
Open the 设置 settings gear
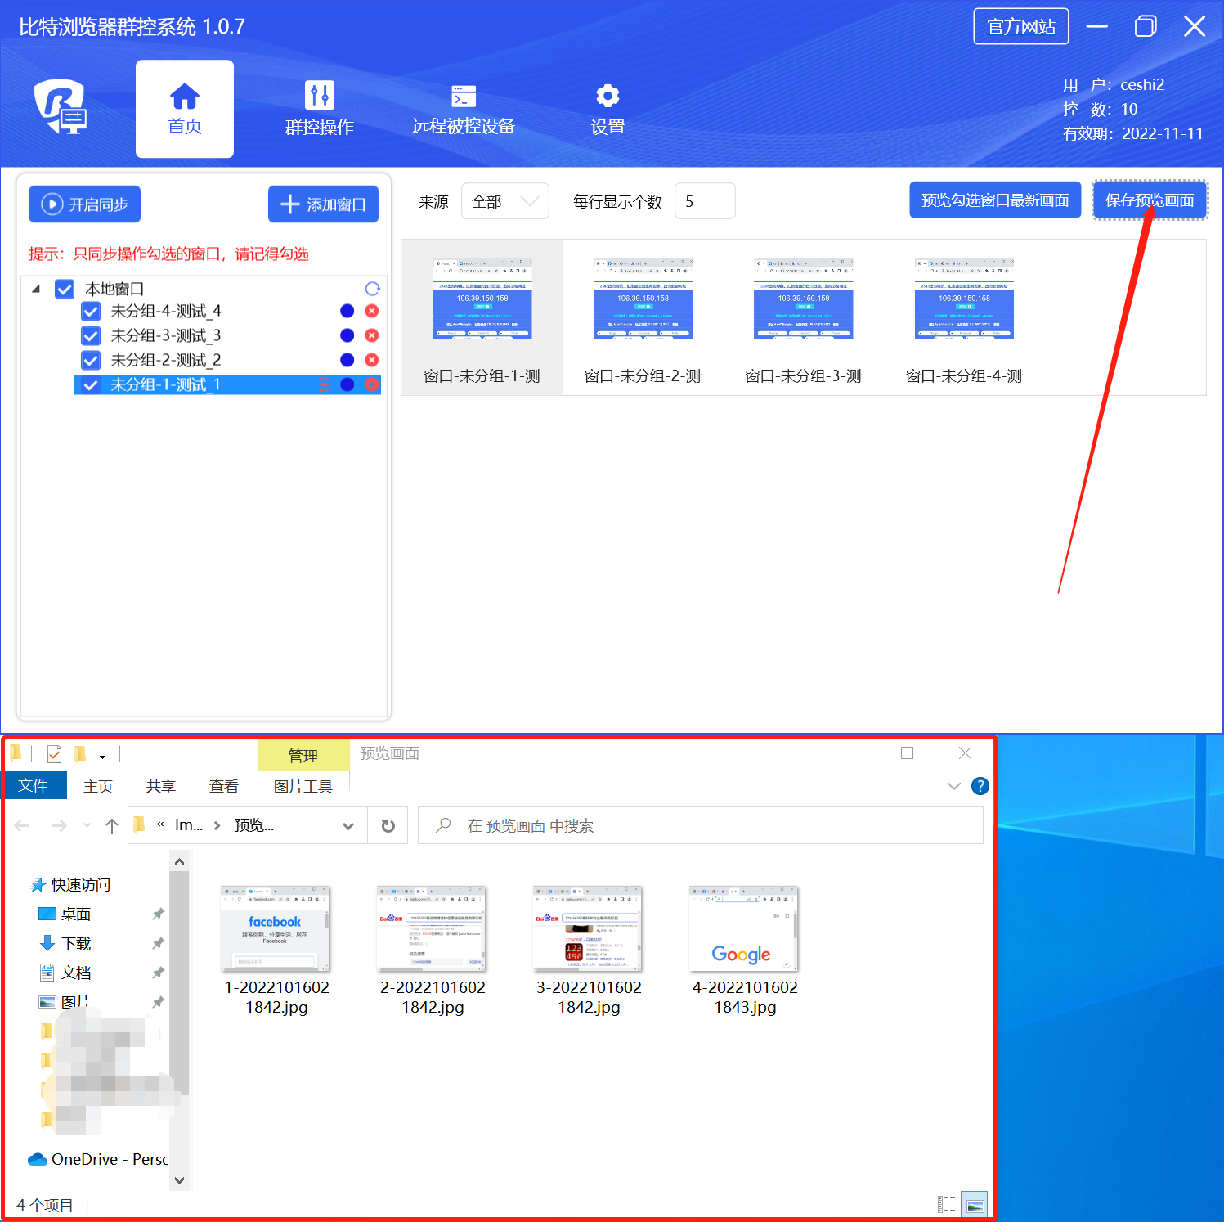pos(607,109)
